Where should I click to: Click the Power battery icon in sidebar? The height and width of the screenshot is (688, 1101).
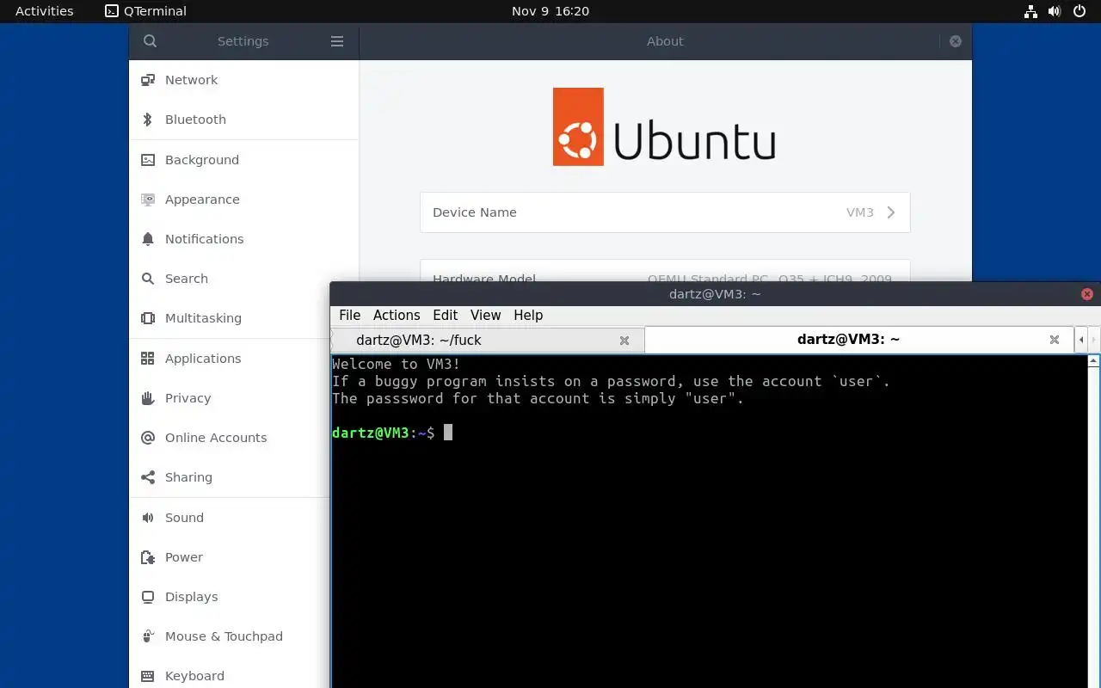(x=148, y=557)
